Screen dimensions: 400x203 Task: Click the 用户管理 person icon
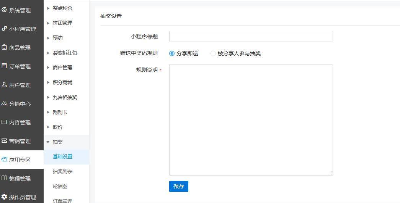point(4,85)
